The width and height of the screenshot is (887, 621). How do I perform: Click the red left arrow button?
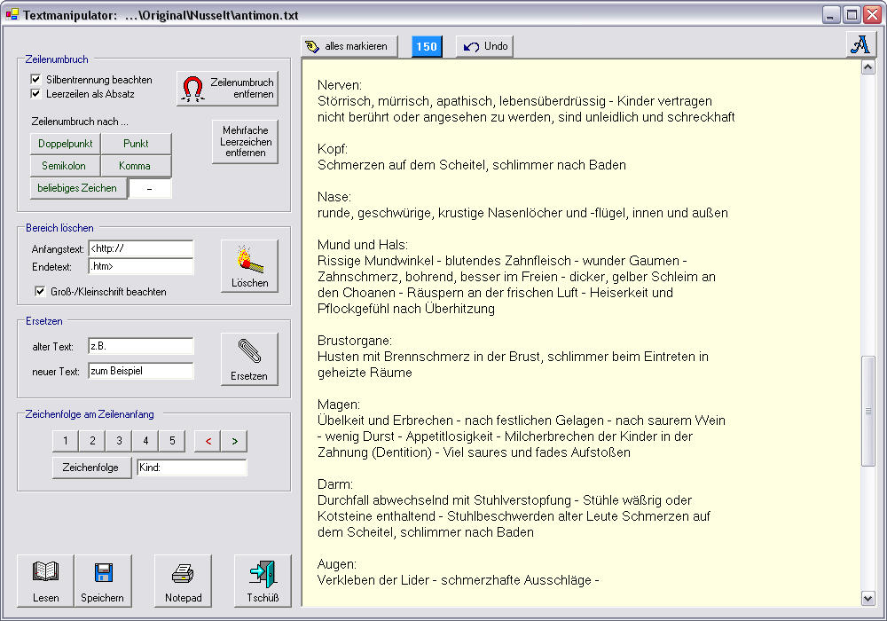click(208, 441)
